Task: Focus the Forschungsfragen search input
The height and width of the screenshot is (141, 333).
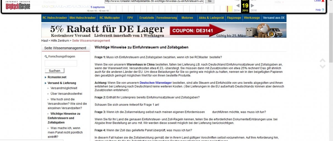Action: 61,63
